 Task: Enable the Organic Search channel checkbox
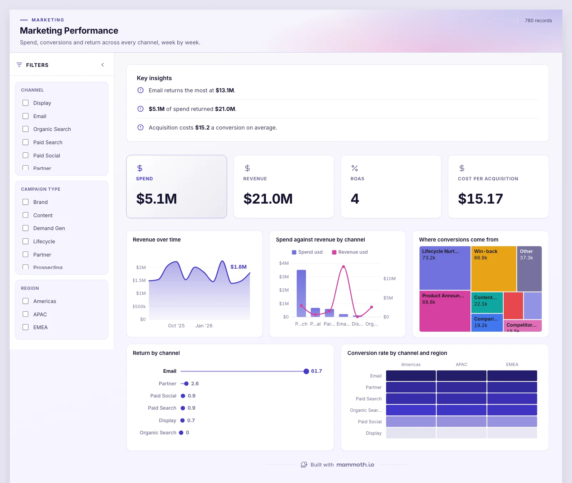(25, 129)
